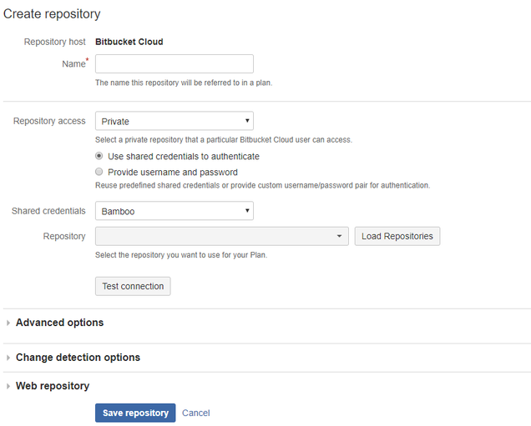The height and width of the screenshot is (426, 531).
Task: Select Provide username and password option
Action: [x=99, y=172]
